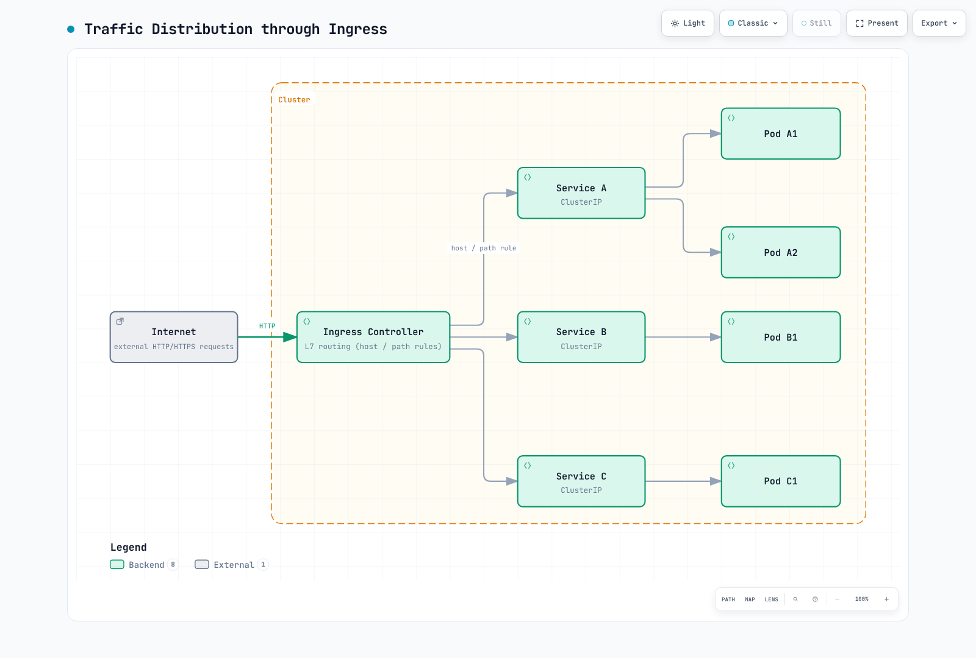Open the Export dropdown menu

coord(939,23)
